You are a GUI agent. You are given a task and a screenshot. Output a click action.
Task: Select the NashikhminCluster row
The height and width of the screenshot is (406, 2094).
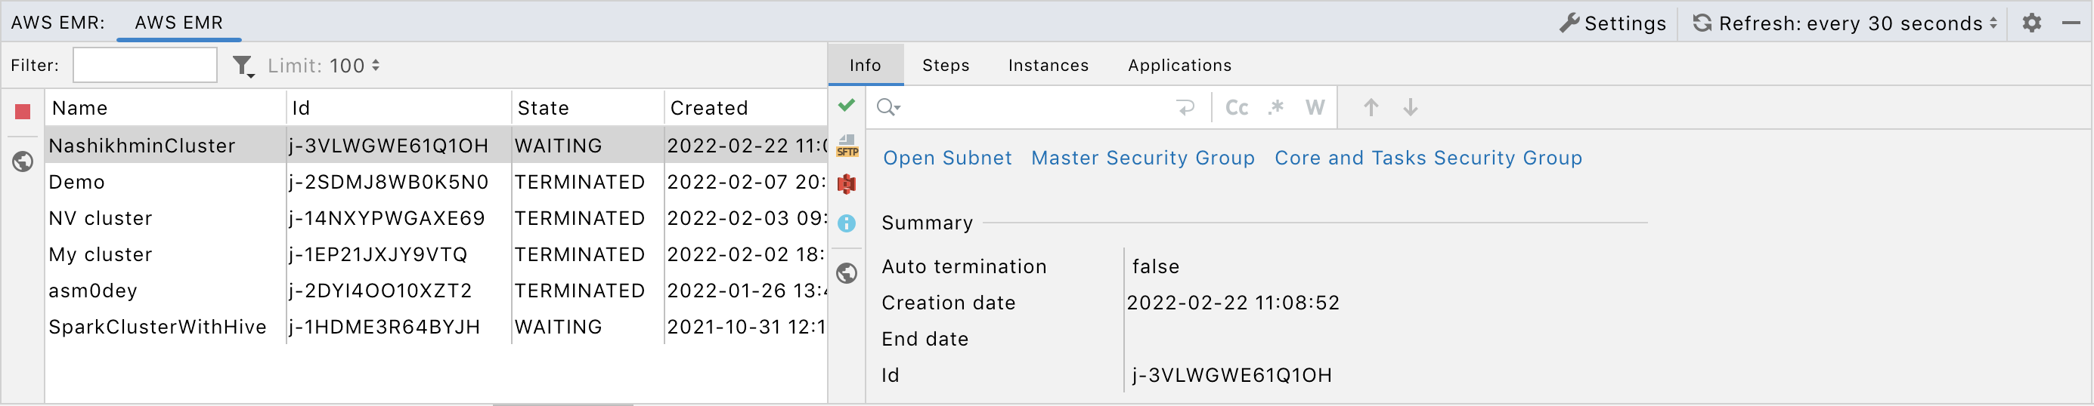point(436,146)
